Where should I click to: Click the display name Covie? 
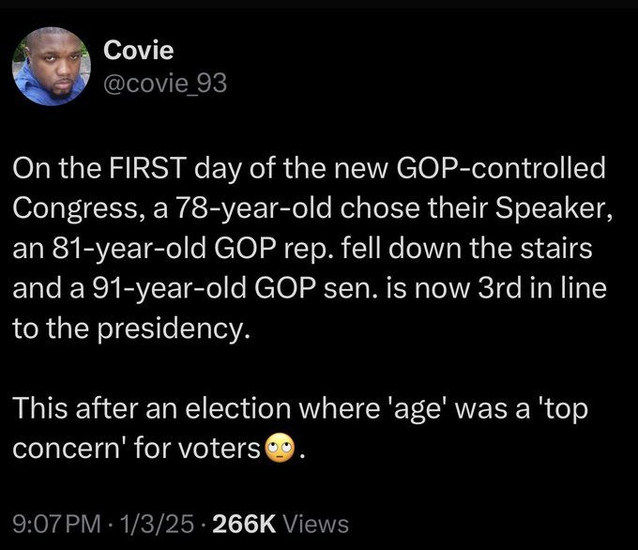point(138,50)
